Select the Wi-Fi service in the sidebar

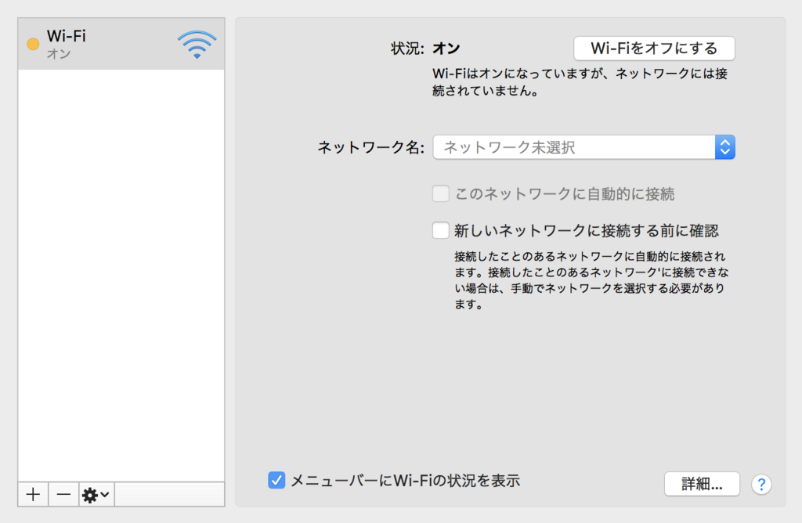click(x=121, y=45)
